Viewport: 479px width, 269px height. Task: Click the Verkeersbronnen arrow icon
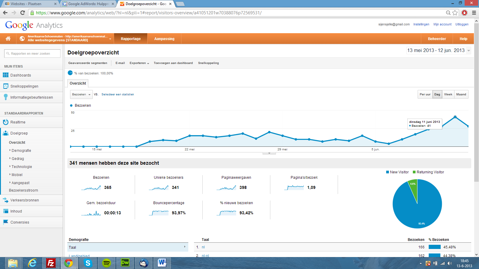tap(6, 200)
